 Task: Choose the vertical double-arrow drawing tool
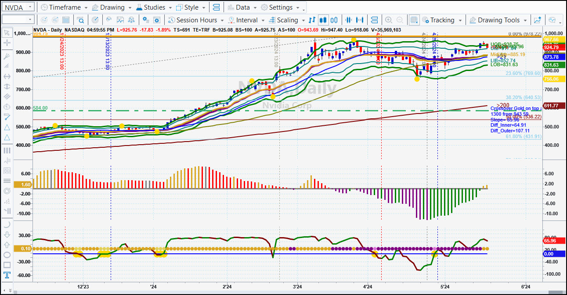pyautogui.click(x=7, y=87)
